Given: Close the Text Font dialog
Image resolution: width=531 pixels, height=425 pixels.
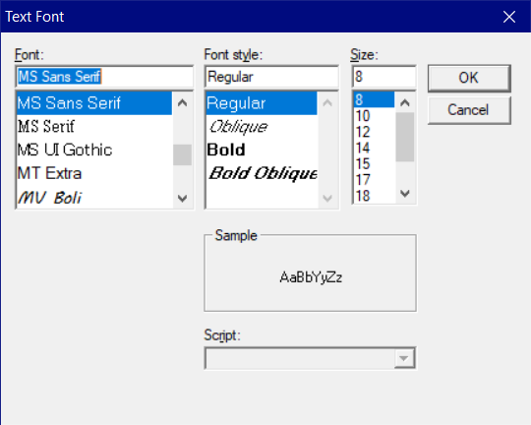Looking at the screenshot, I should [509, 17].
